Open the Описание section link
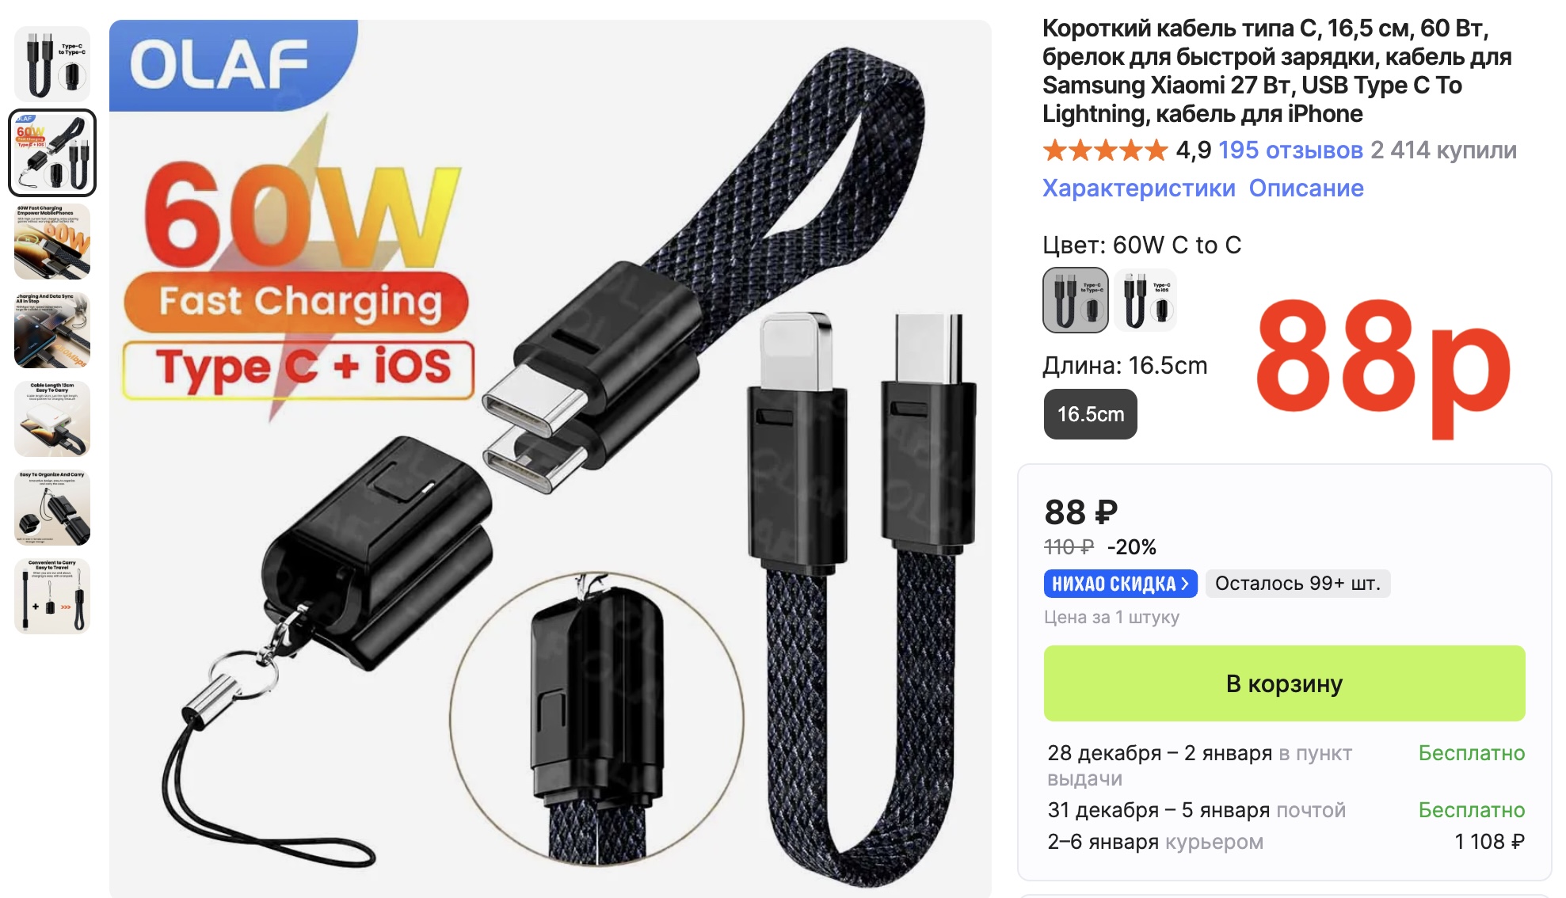 [1306, 188]
